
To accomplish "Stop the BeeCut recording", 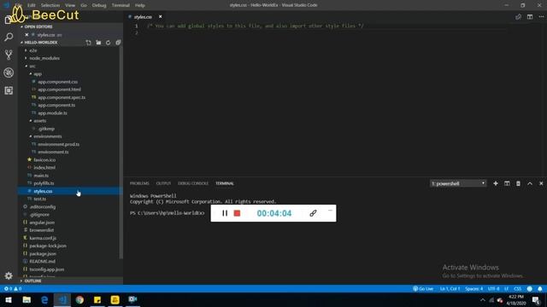I will [237, 213].
